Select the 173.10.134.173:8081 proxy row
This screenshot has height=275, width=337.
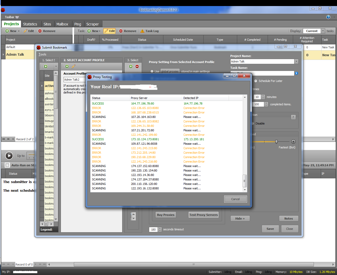167,139
